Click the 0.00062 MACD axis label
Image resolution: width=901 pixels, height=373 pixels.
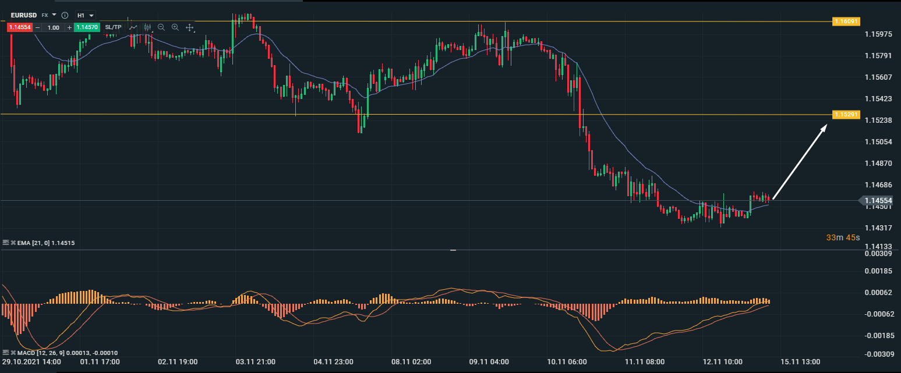pyautogui.click(x=879, y=293)
